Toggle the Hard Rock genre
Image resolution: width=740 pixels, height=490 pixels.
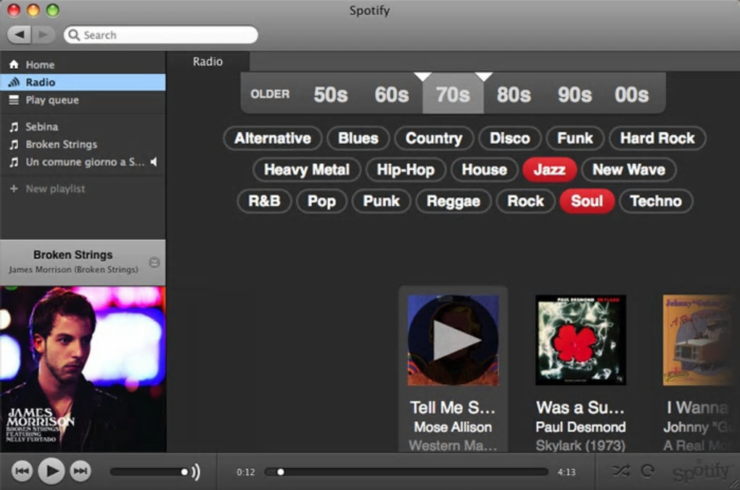point(657,138)
